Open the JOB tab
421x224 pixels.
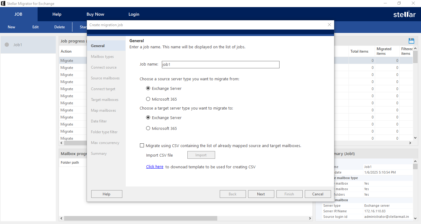tap(18, 14)
